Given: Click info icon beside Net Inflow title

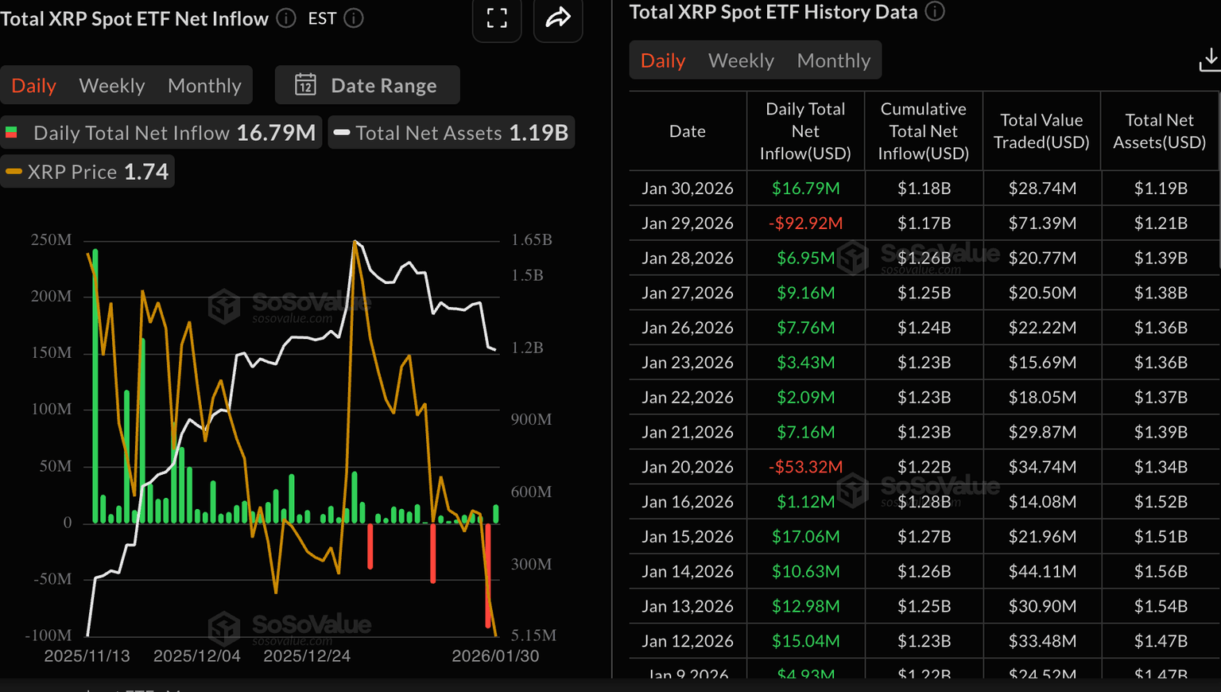Looking at the screenshot, I should 286,18.
